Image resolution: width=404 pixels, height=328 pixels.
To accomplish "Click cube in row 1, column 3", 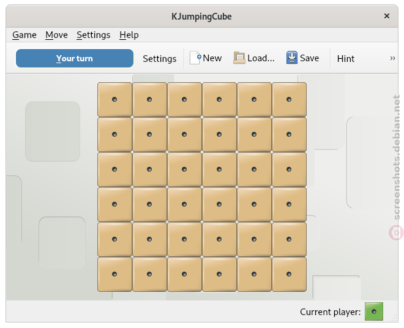I will click(184, 99).
